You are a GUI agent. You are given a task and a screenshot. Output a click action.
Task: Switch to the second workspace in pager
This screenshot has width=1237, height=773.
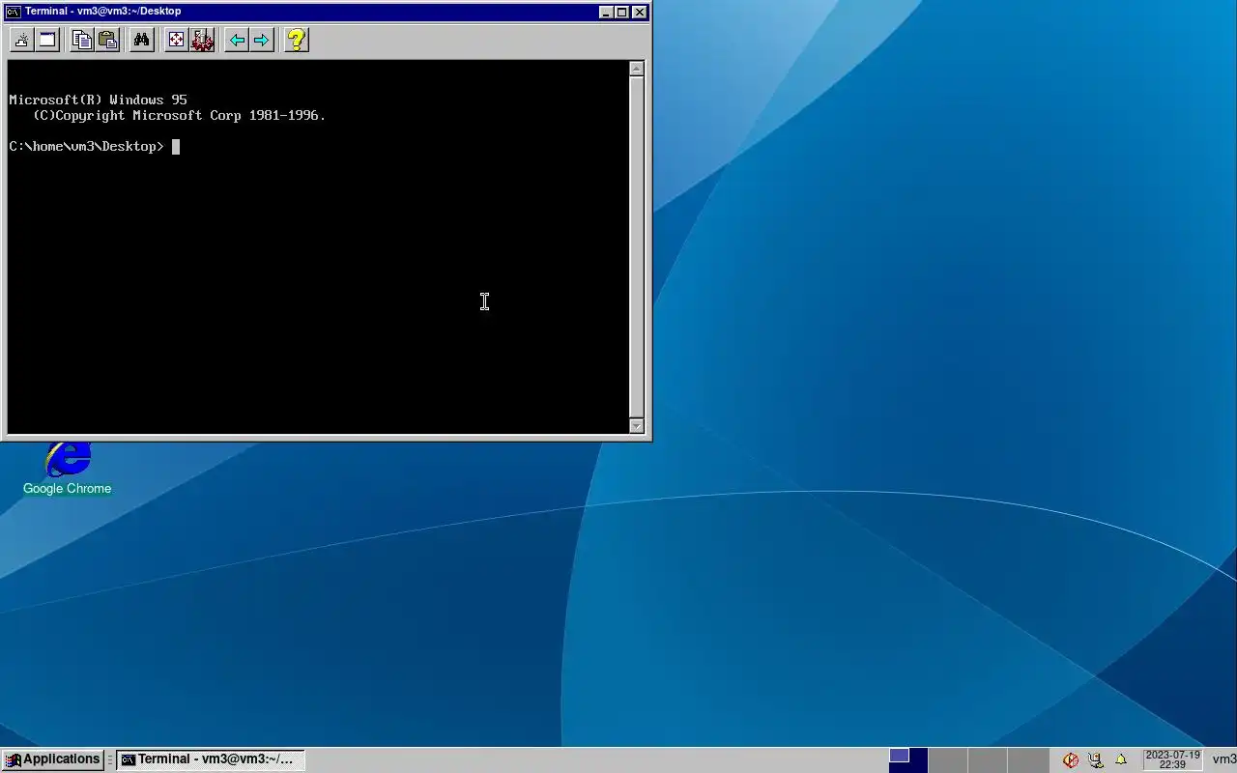point(948,760)
